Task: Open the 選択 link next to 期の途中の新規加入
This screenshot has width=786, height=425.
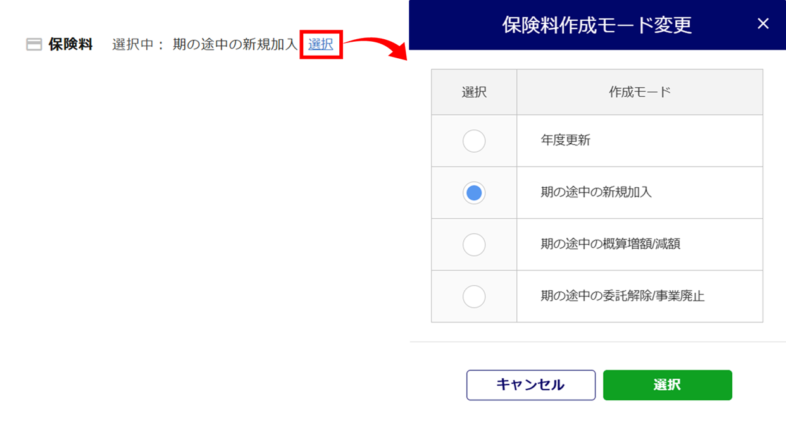Action: pos(321,44)
